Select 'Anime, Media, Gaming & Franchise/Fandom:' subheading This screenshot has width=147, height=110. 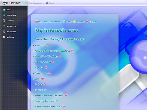[59, 39]
